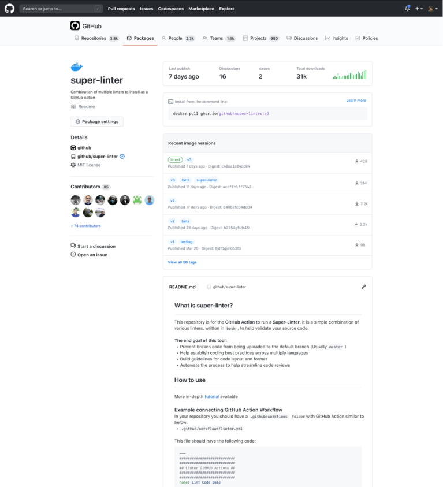Click the Open an issue icon
This screenshot has height=487, width=443.
72,254
